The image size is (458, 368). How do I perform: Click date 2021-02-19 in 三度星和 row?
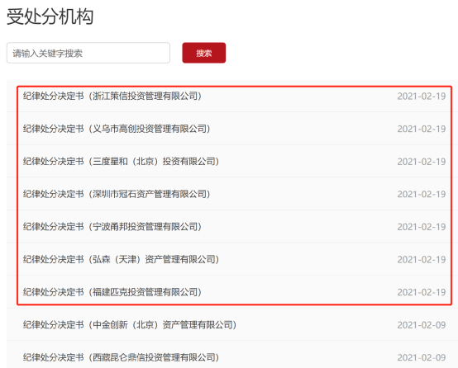click(422, 162)
